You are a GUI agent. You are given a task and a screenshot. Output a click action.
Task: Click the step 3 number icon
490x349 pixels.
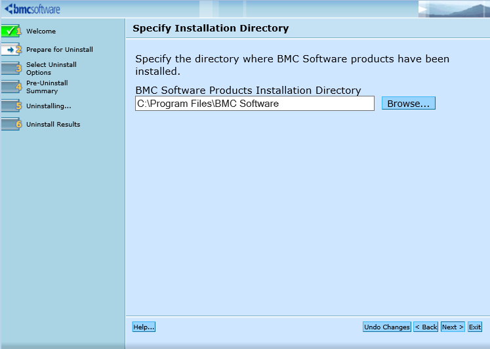point(11,68)
